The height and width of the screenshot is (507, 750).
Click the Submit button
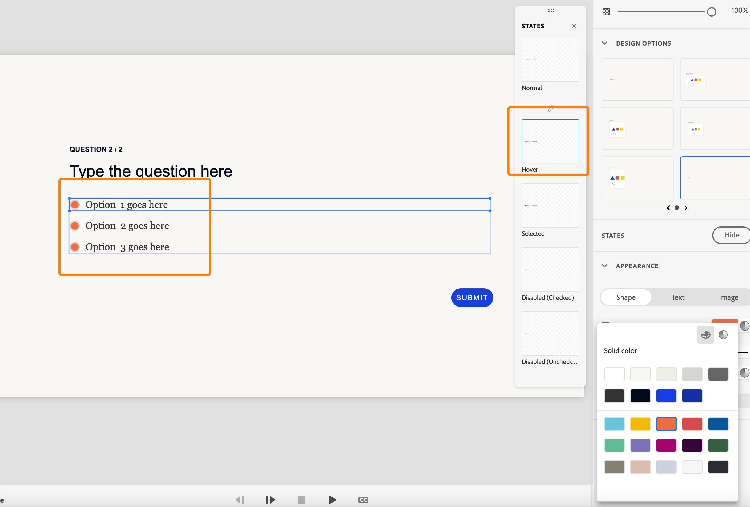pos(472,298)
